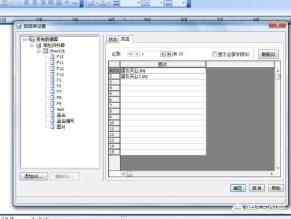Click the vertical scrollbar up arrow
The width and height of the screenshot is (291, 219).
(x=278, y=71)
